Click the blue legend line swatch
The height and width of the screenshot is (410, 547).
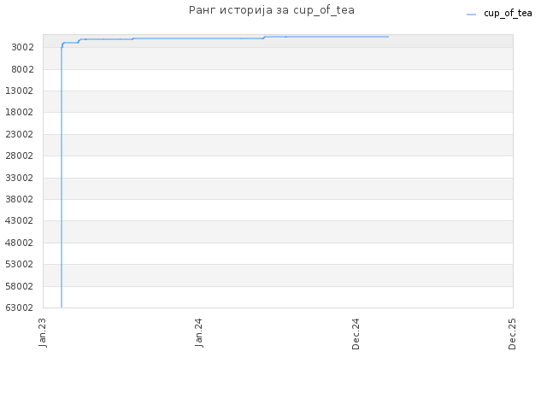click(471, 15)
